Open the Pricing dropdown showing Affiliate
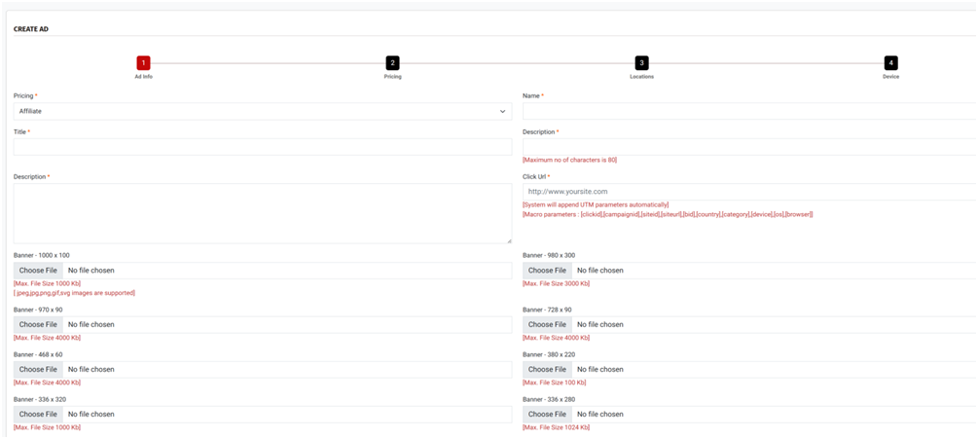Screen dimensions: 978x439 pyautogui.click(x=262, y=111)
